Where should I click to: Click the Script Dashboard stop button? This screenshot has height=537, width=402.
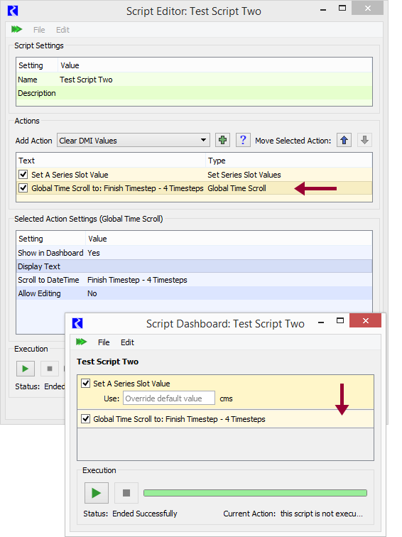coord(126,493)
